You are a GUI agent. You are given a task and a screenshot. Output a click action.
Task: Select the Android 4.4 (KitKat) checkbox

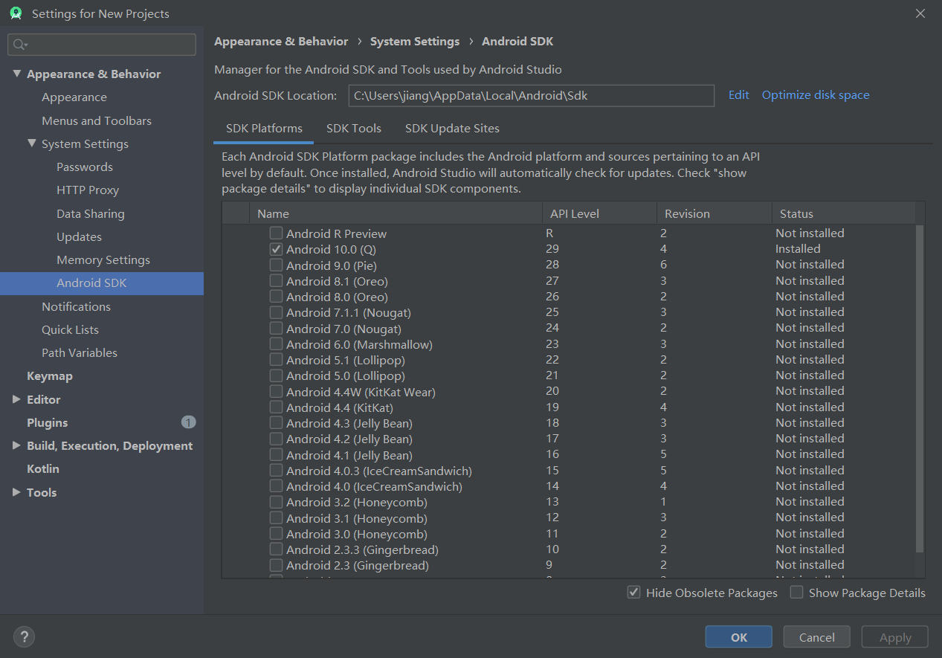click(x=276, y=407)
